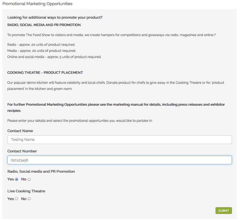Image resolution: width=240 pixels, height=222 pixels.
Task: Choose Yes for Live Cooking Theatre
Action: coord(17,199)
